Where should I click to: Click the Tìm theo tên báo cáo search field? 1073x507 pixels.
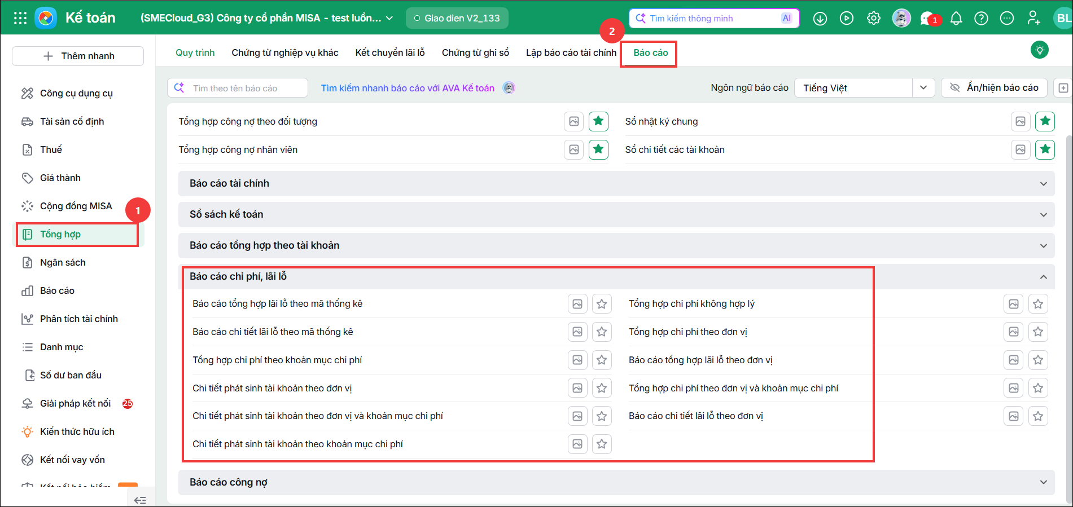coord(238,88)
